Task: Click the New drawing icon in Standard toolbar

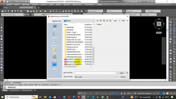Action: 2,11
